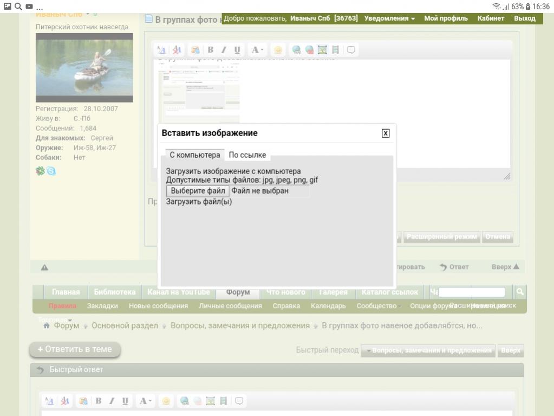Switch to the По ссылке tab
The image size is (554, 416).
247,155
